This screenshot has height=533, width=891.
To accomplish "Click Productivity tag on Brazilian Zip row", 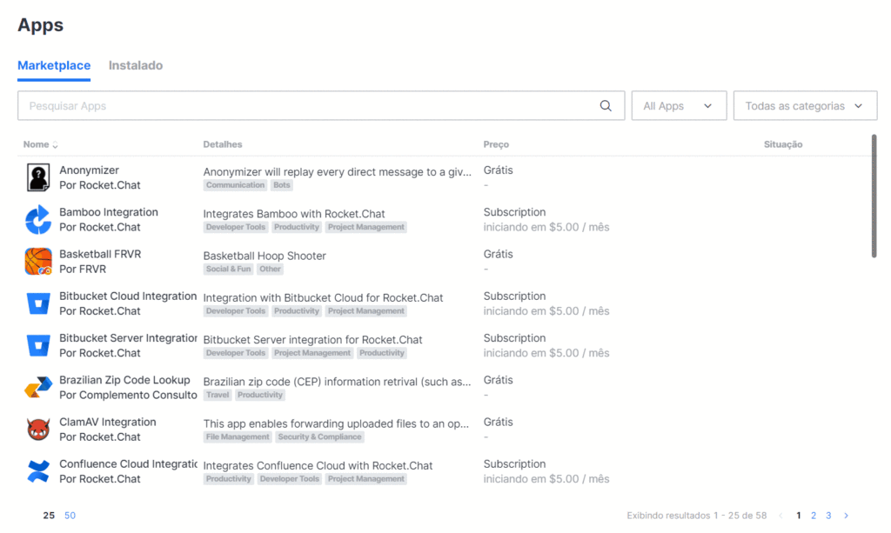I will click(259, 396).
